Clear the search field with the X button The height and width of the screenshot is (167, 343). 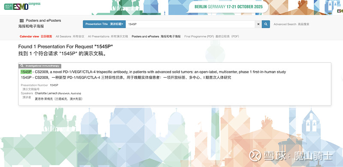[x=259, y=24]
